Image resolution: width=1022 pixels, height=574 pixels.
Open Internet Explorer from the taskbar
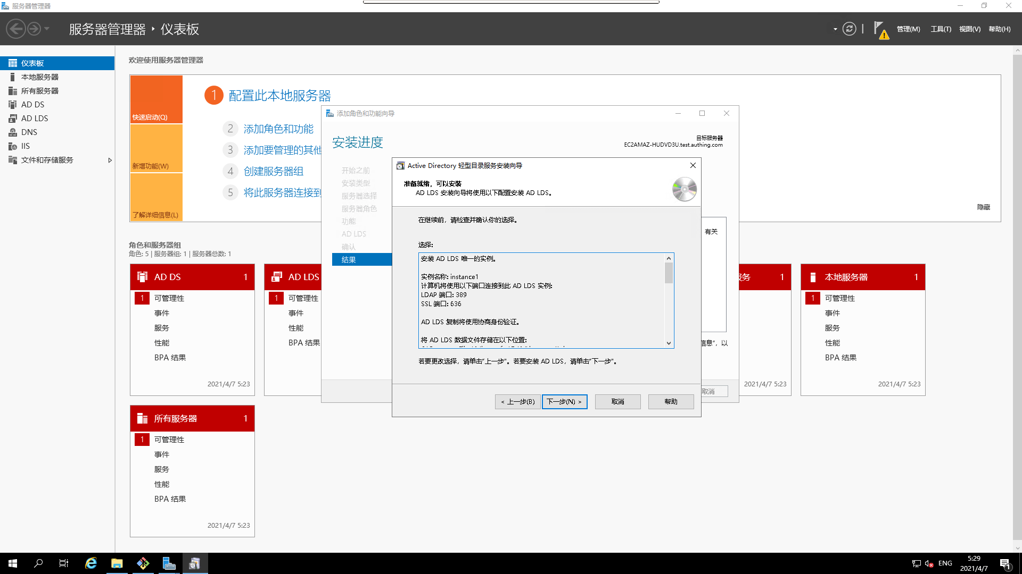point(91,563)
